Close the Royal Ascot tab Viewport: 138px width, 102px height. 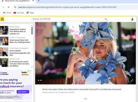point(33,1)
